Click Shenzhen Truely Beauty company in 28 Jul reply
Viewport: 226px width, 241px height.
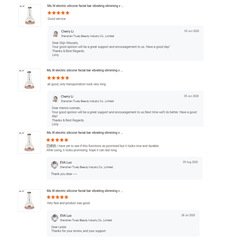86,220
